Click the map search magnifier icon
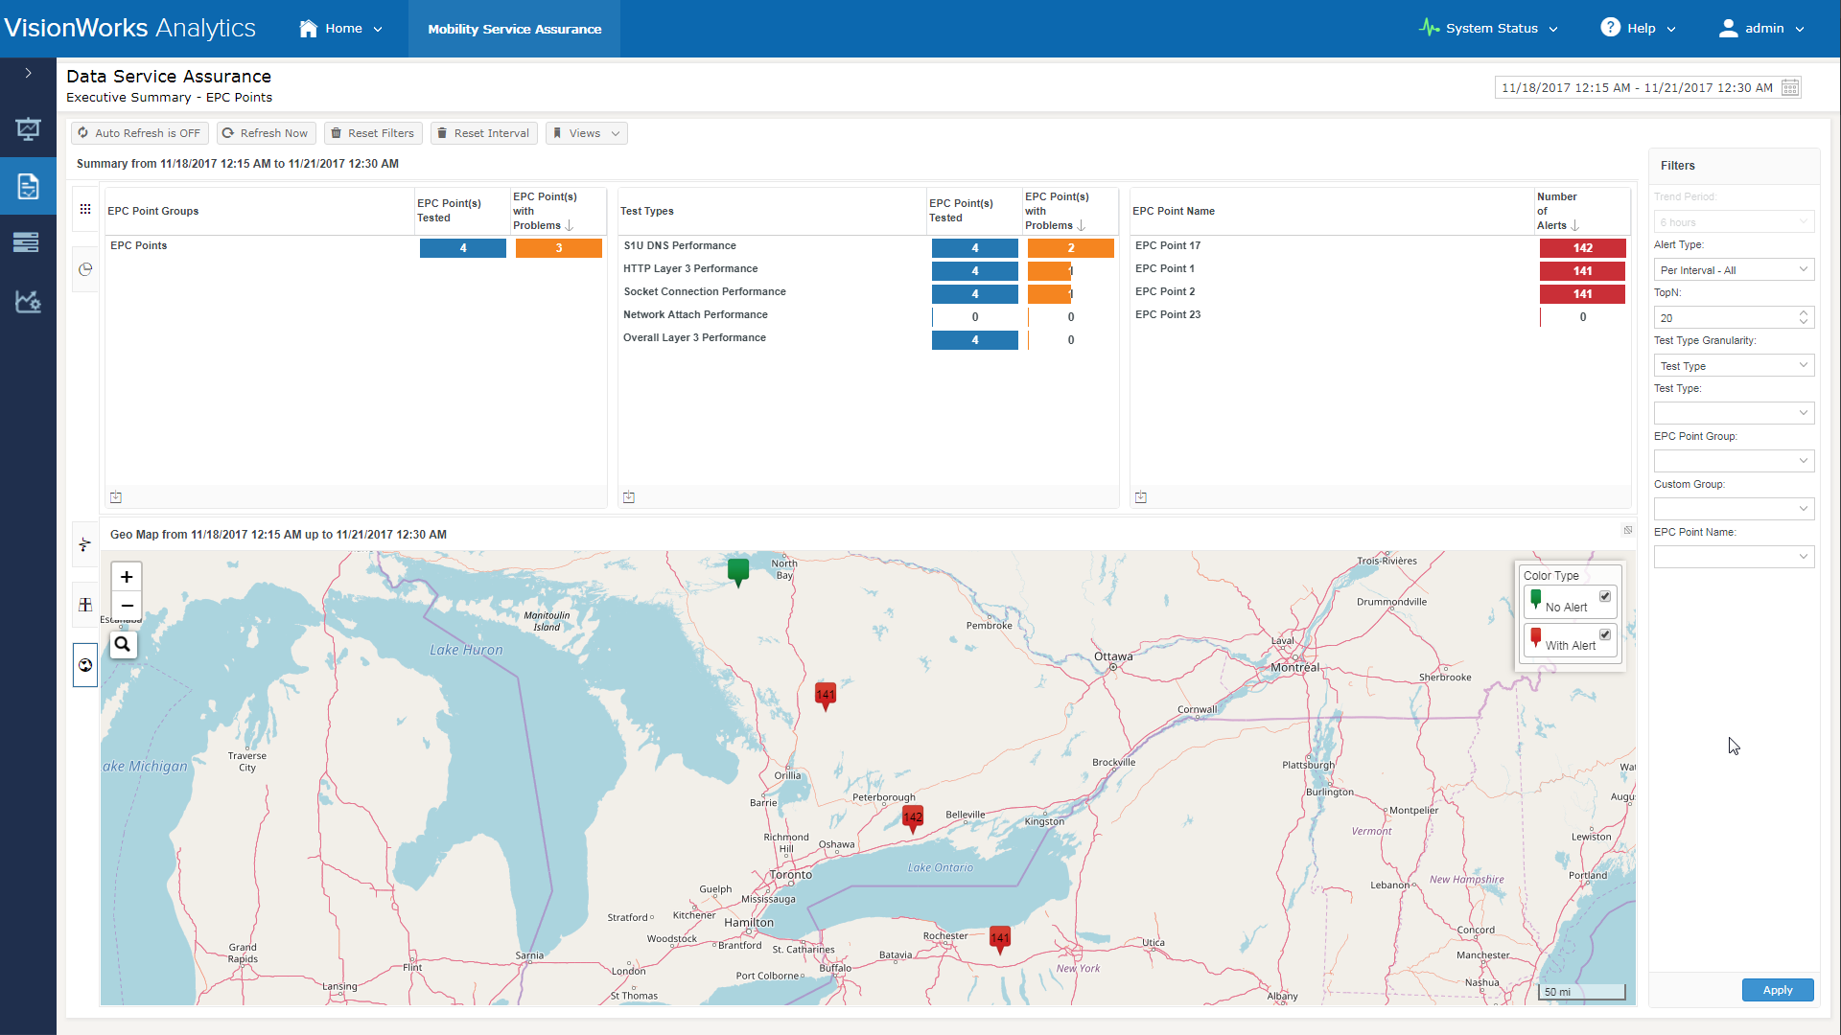Image resolution: width=1841 pixels, height=1035 pixels. point(123,645)
